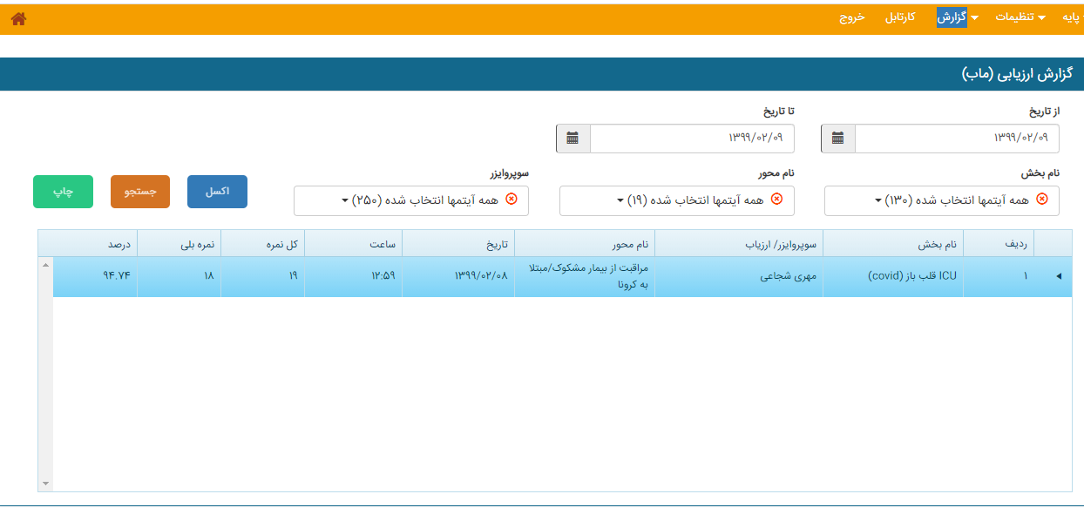Open calendar picker for از تاریخ
This screenshot has height=528, width=1084.
838,139
